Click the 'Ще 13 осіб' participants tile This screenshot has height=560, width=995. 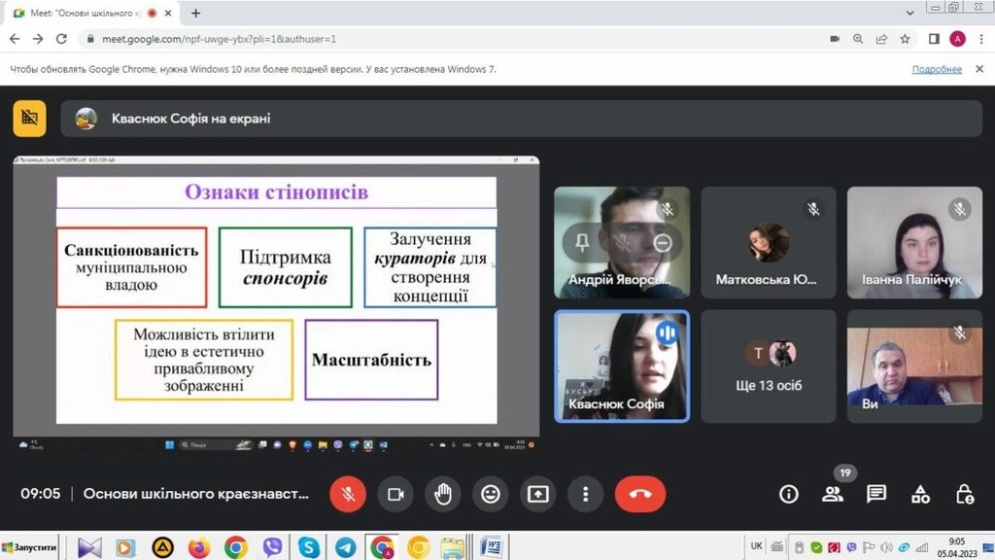coord(769,366)
